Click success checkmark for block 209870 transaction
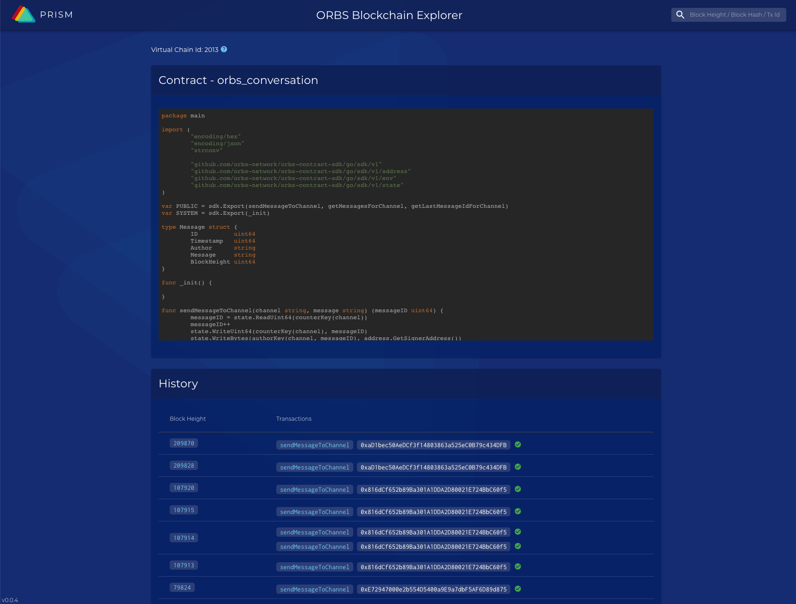Screen dimensions: 796x604 click(518, 444)
